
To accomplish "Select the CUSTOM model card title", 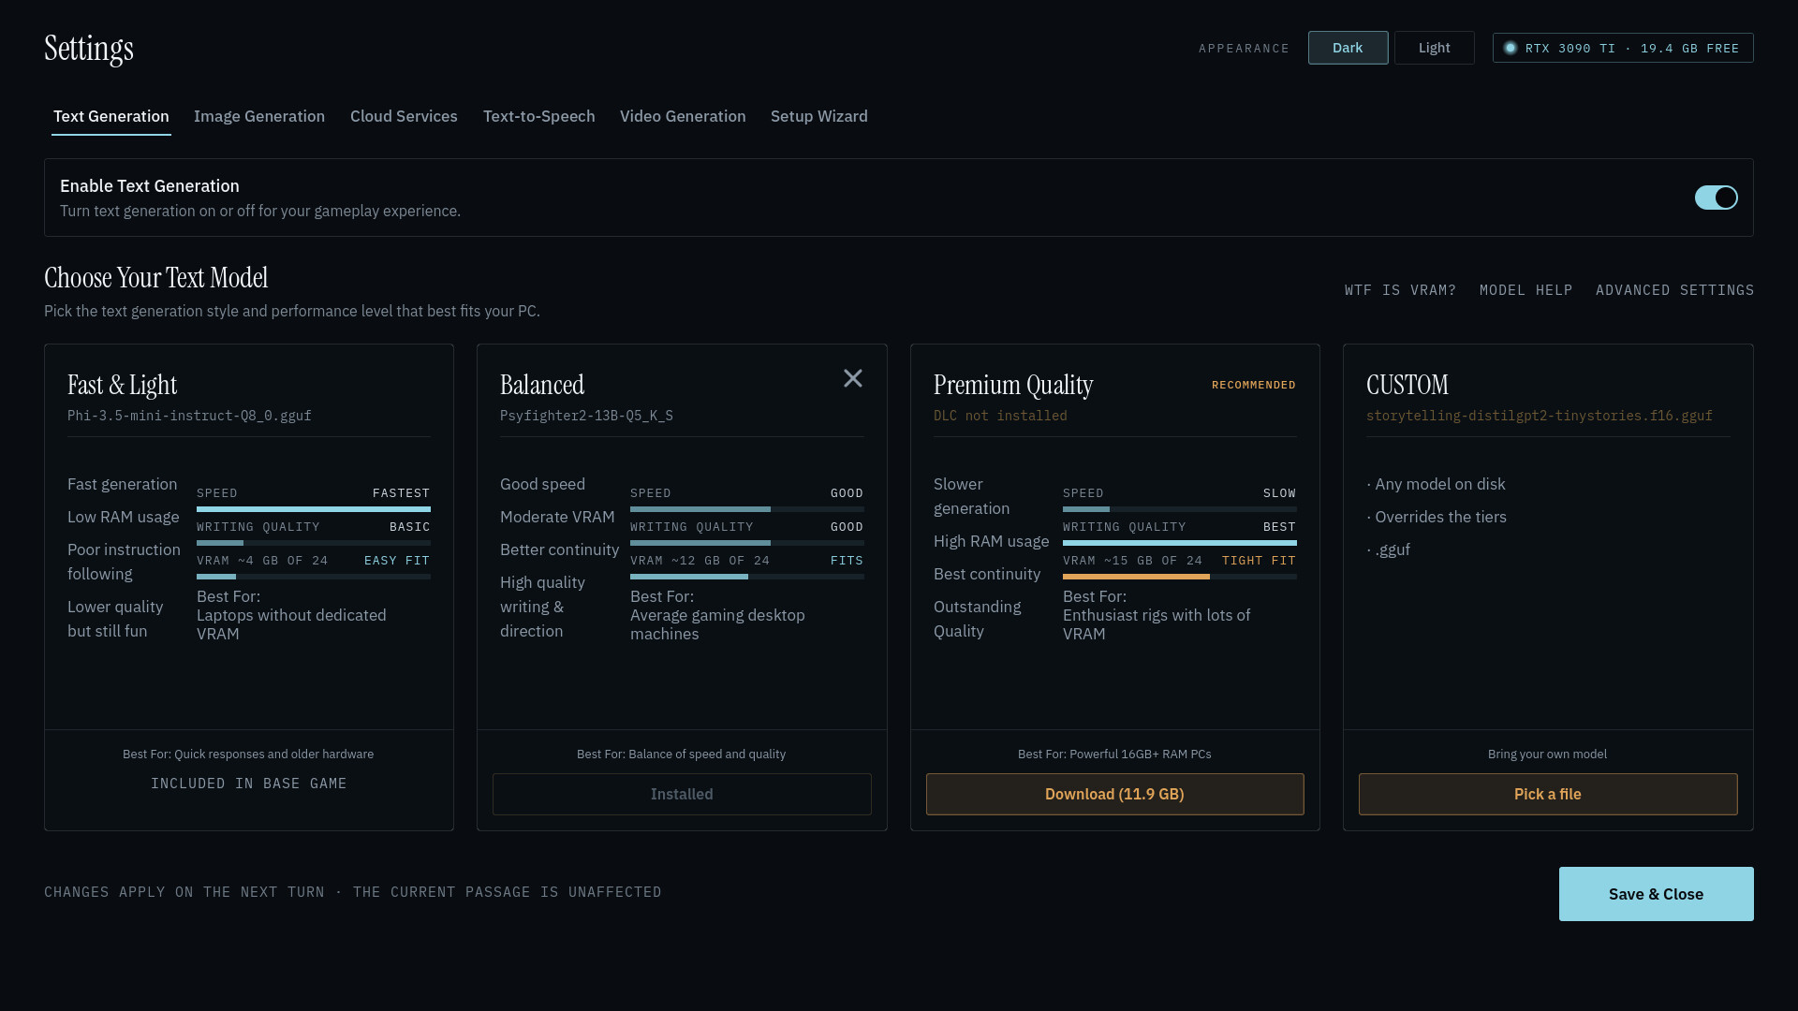I will click(1407, 385).
